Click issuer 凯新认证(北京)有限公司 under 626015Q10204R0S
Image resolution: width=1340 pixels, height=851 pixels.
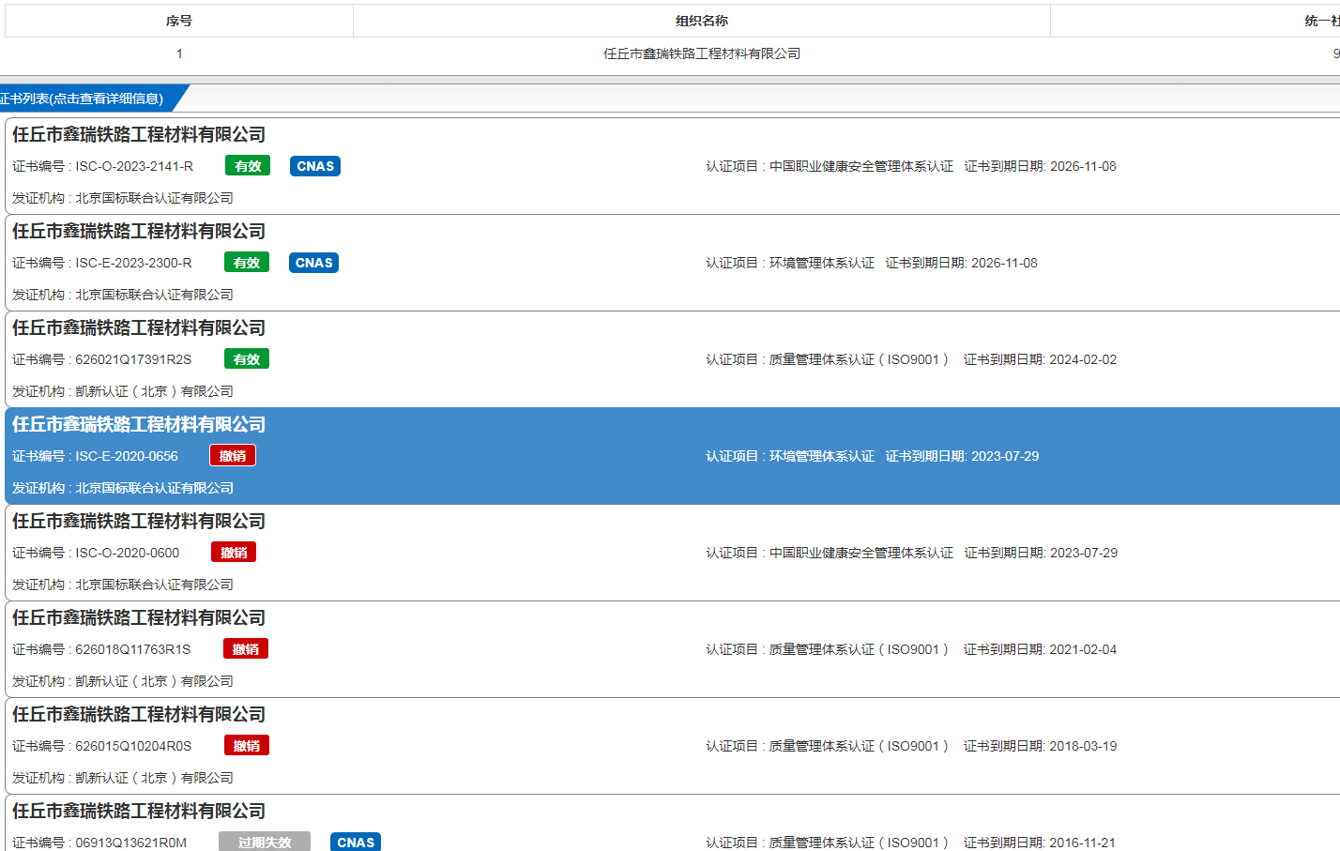(x=154, y=778)
